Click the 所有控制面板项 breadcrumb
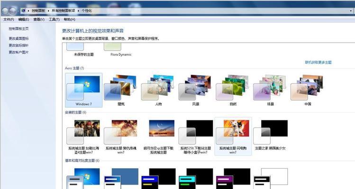Screen dimensions: 355x189 (63, 10)
